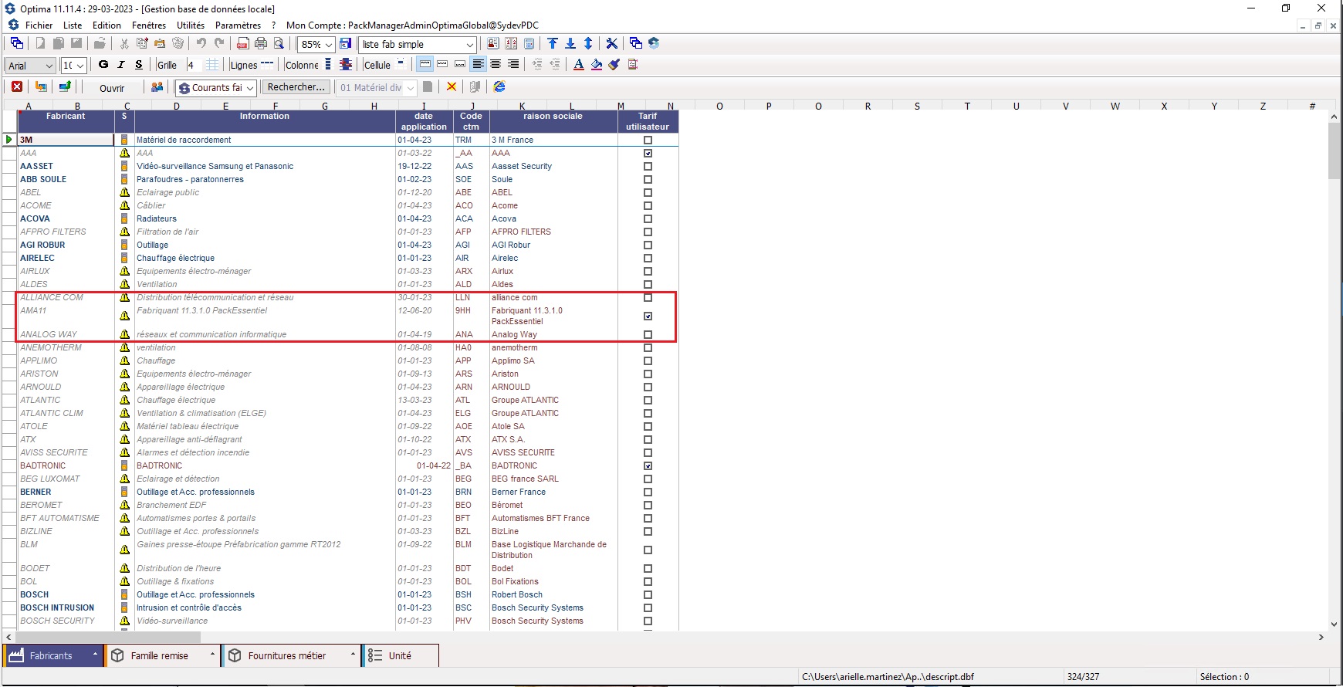Click the cut scissors icon
The image size is (1343, 687).
tap(124, 43)
